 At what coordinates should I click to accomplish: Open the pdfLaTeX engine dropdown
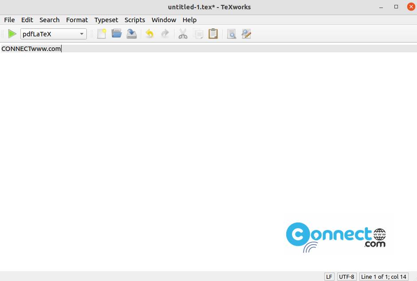pyautogui.click(x=54, y=34)
